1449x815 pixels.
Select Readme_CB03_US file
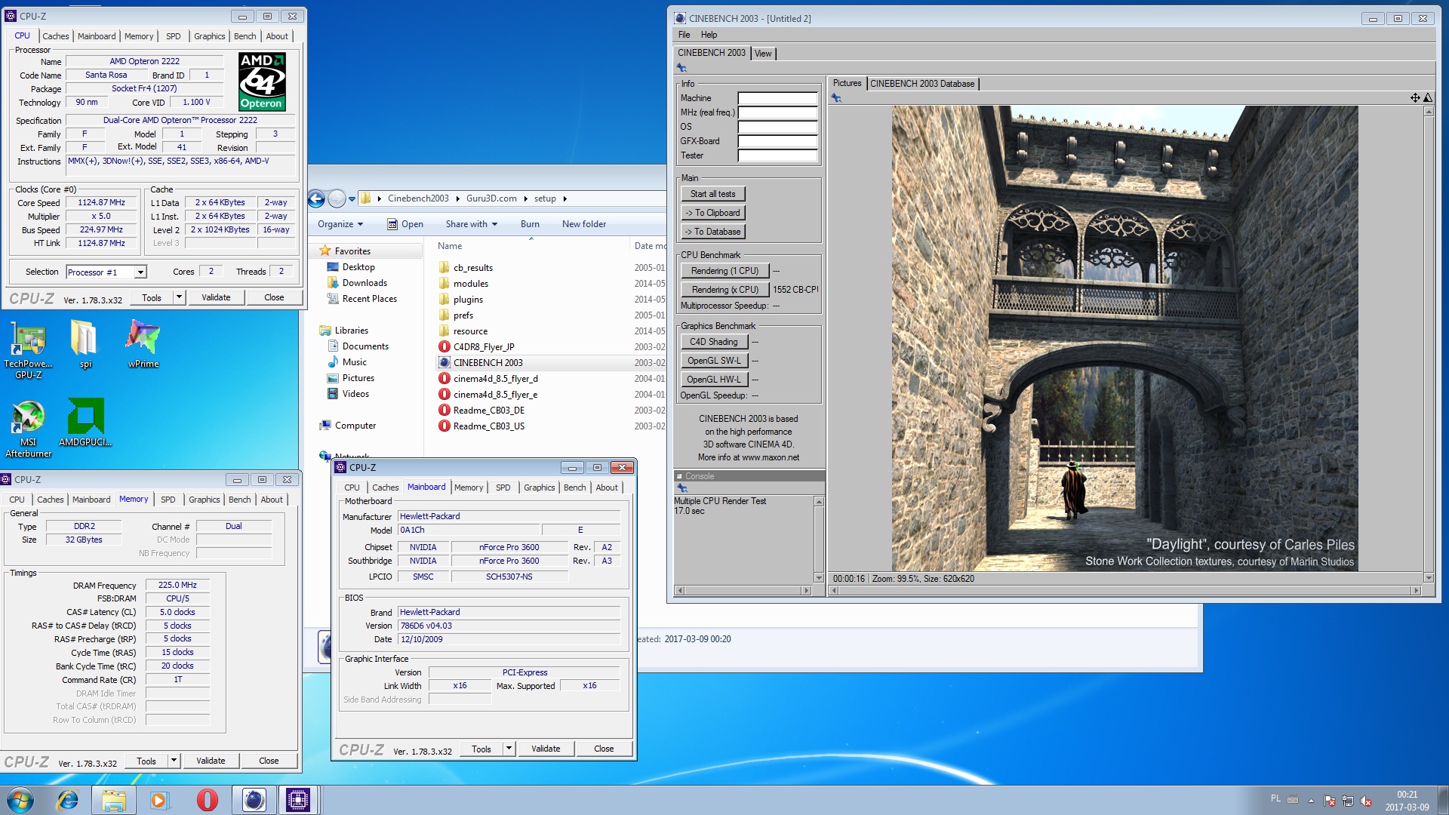[x=481, y=426]
